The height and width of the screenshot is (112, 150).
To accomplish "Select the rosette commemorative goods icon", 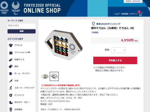I will (11, 109).
